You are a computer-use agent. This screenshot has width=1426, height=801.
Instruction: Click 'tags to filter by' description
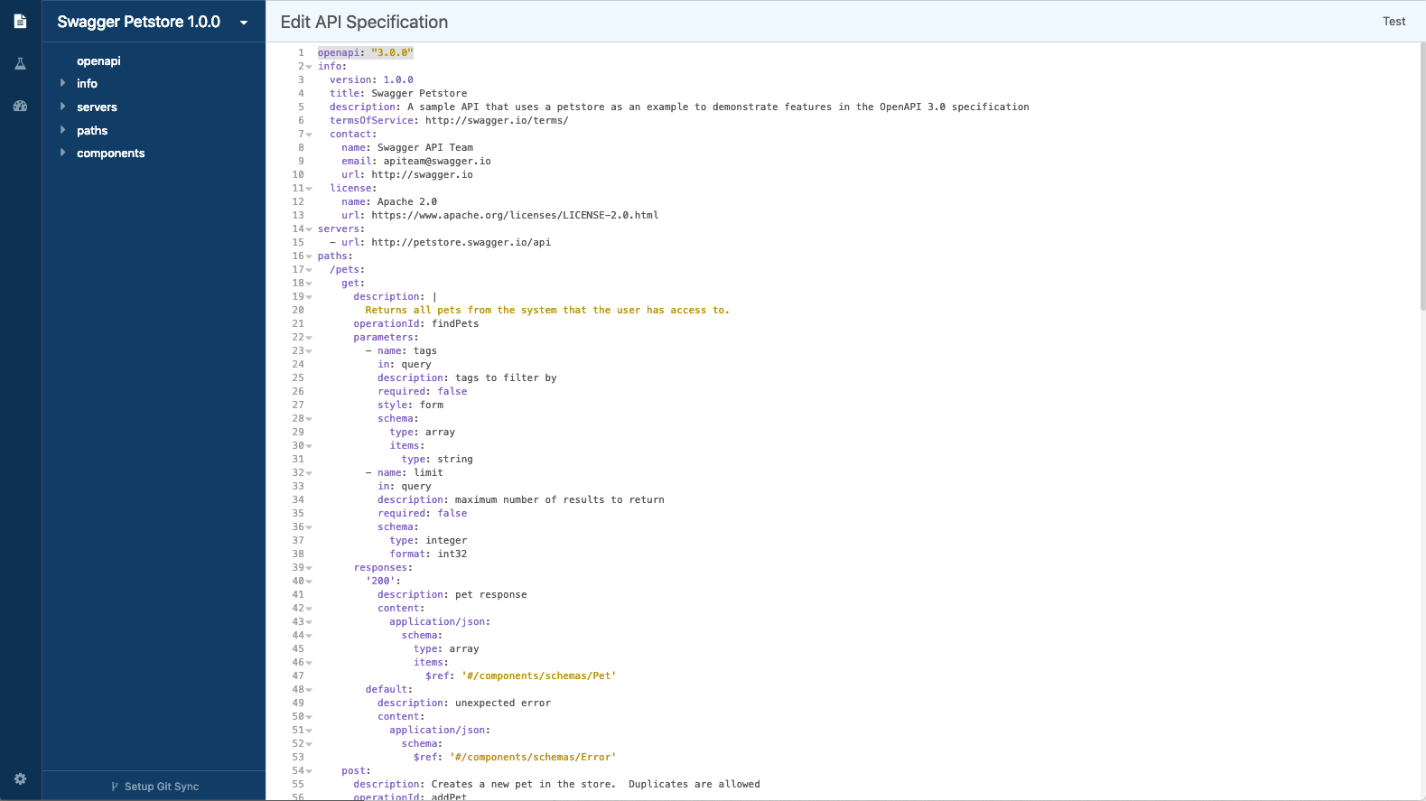click(506, 377)
